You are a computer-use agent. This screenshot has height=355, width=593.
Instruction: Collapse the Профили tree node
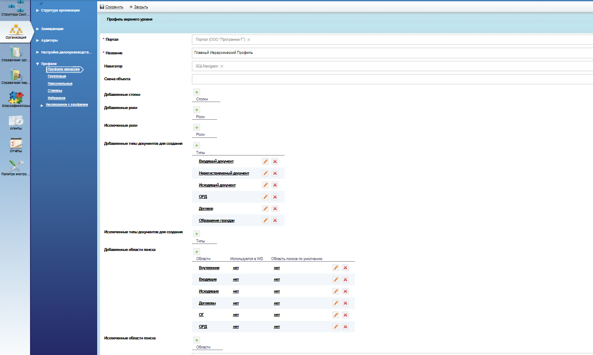click(37, 64)
